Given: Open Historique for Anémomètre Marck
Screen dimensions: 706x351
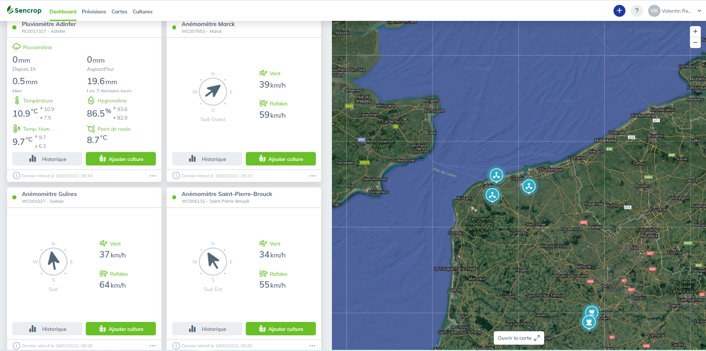Looking at the screenshot, I should click(207, 159).
